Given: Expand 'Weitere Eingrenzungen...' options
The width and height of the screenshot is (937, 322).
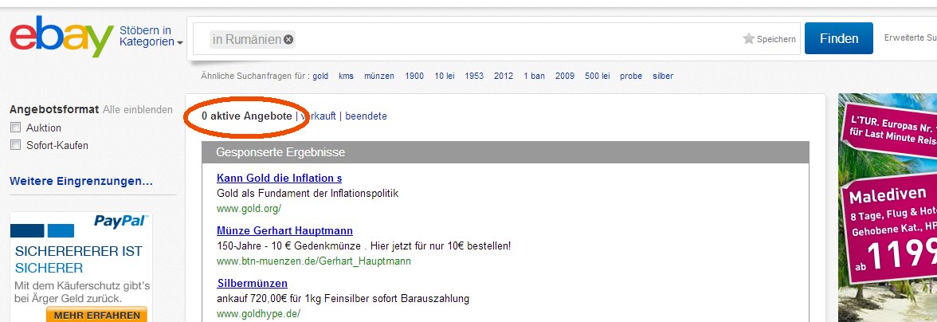Looking at the screenshot, I should [80, 182].
